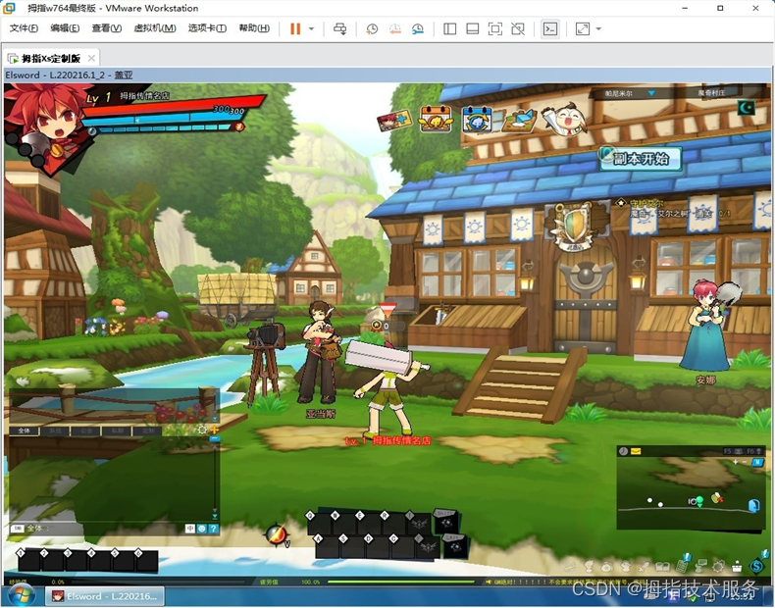Open the chat help question mark

coord(214,529)
